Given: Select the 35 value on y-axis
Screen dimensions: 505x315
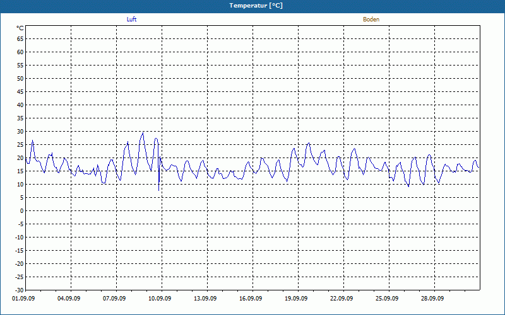Looking at the screenshot, I should [x=20, y=118].
